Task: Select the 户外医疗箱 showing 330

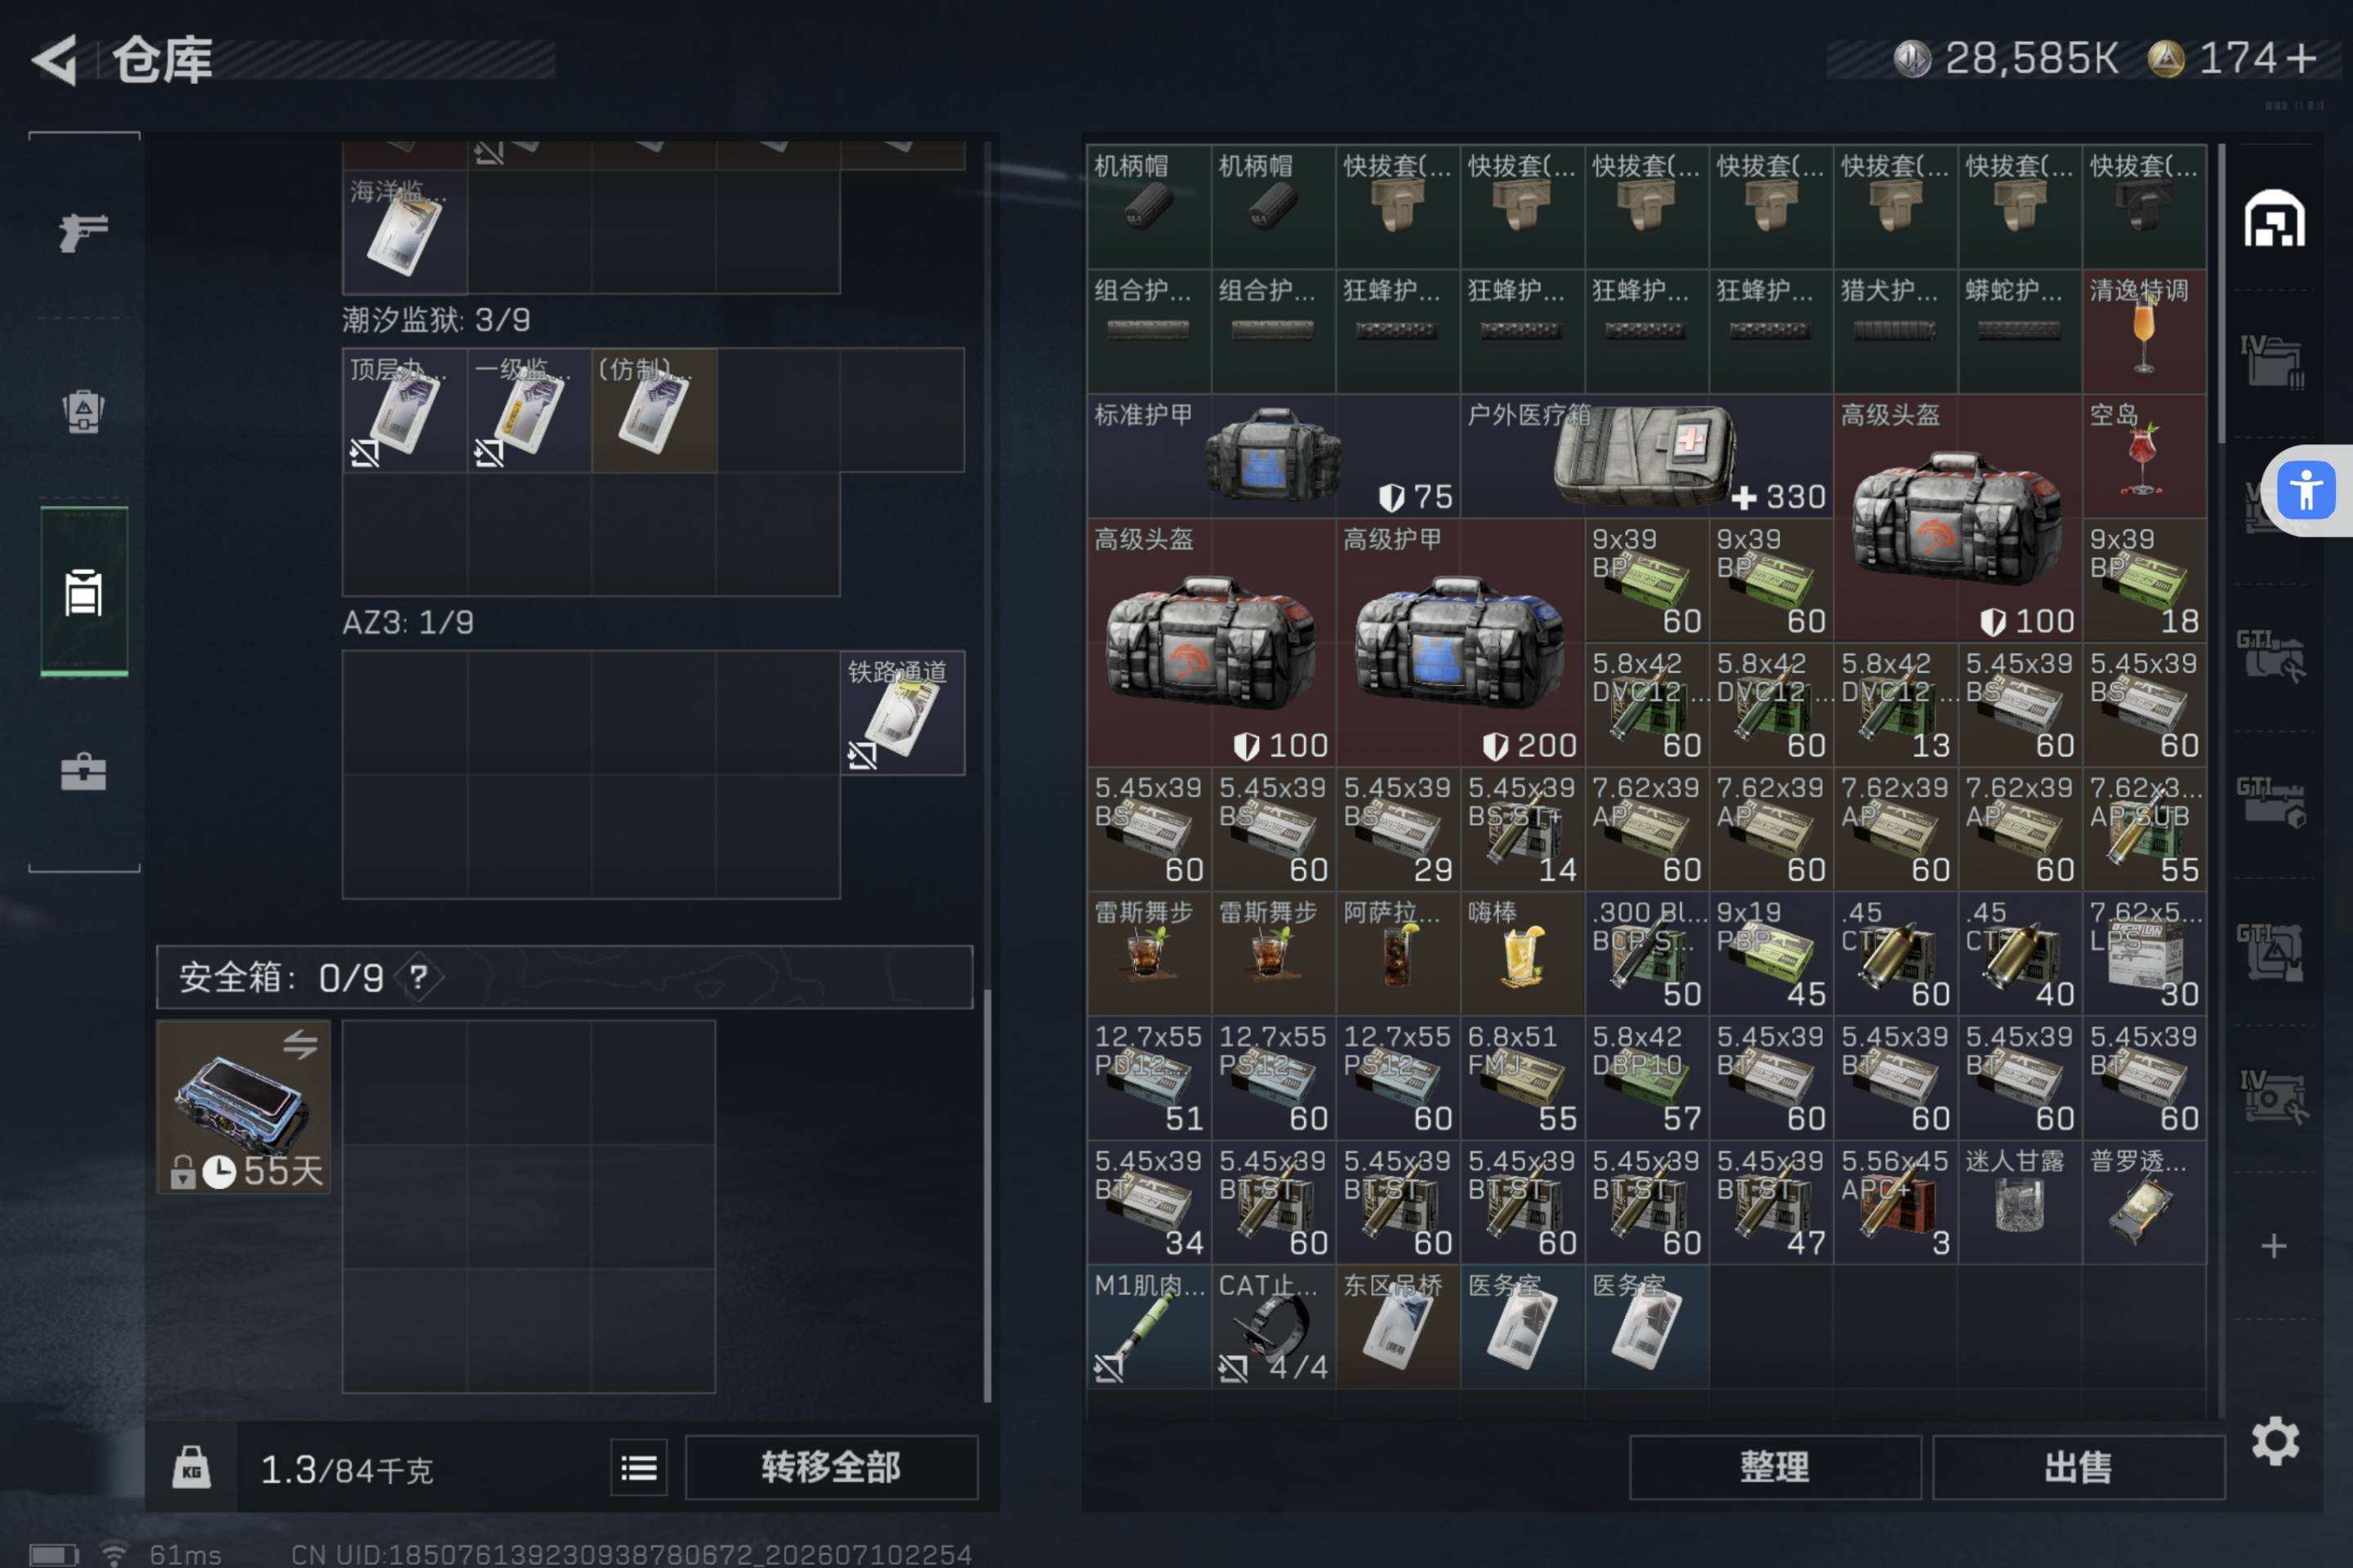Action: pyautogui.click(x=1647, y=456)
